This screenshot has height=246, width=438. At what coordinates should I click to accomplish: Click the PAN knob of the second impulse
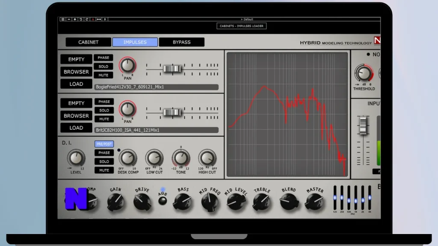(x=127, y=109)
